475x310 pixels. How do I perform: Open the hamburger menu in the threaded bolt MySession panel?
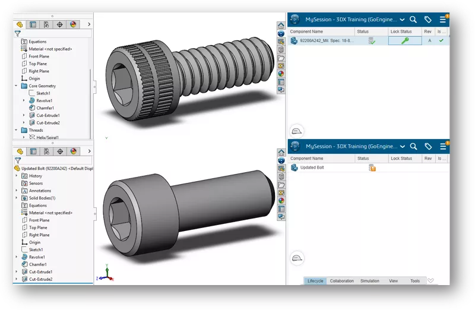(442, 20)
